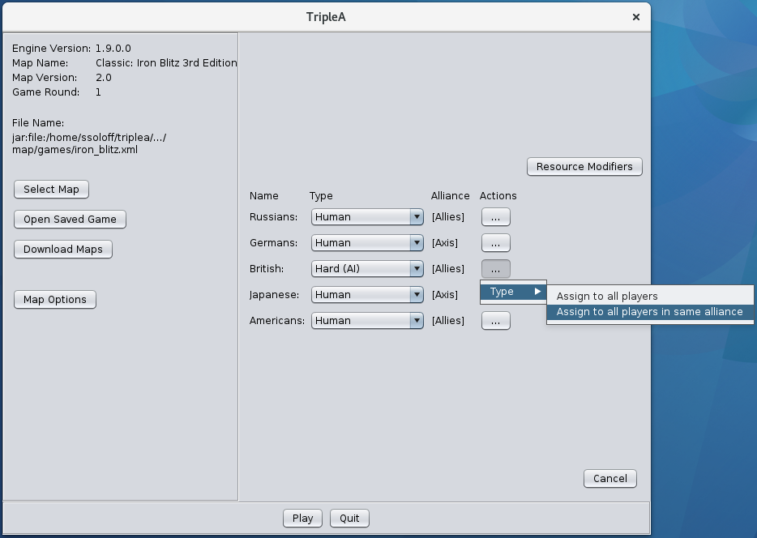Click the File Name label

click(x=38, y=123)
